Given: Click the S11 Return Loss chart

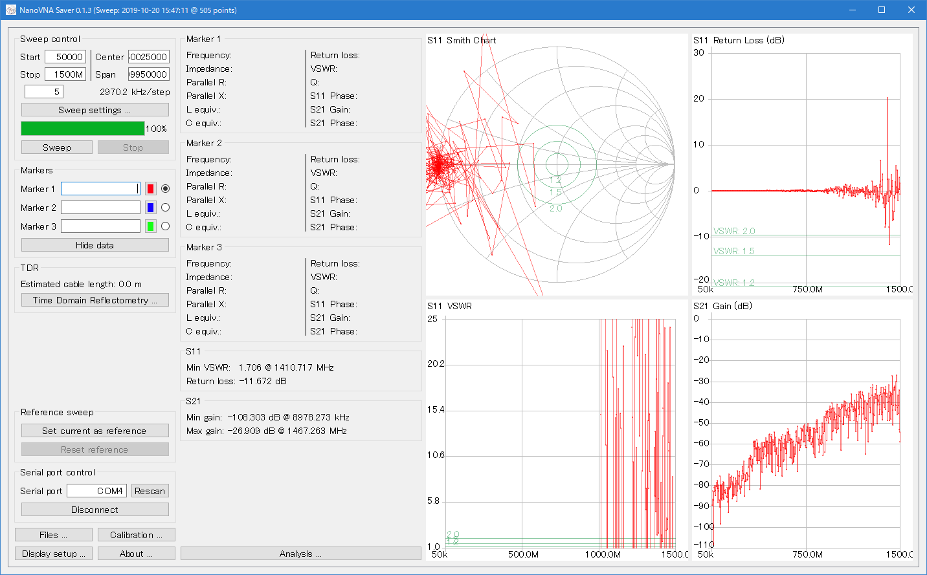Looking at the screenshot, I should (x=803, y=165).
